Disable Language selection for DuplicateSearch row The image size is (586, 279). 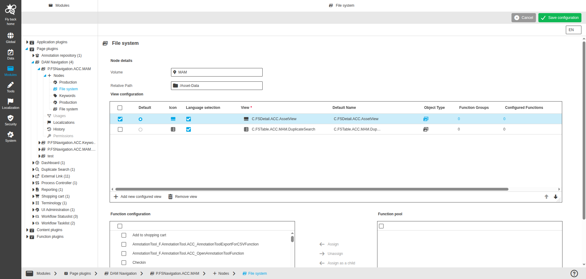[x=188, y=129]
